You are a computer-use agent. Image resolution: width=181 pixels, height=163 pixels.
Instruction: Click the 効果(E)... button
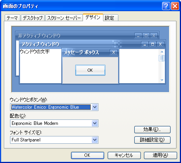pyautogui.click(x=152, y=129)
